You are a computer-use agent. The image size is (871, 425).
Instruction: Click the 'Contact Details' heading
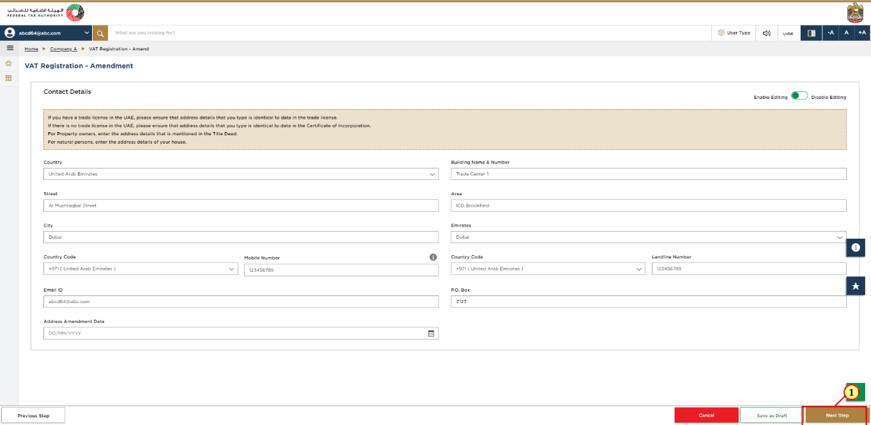[x=67, y=92]
